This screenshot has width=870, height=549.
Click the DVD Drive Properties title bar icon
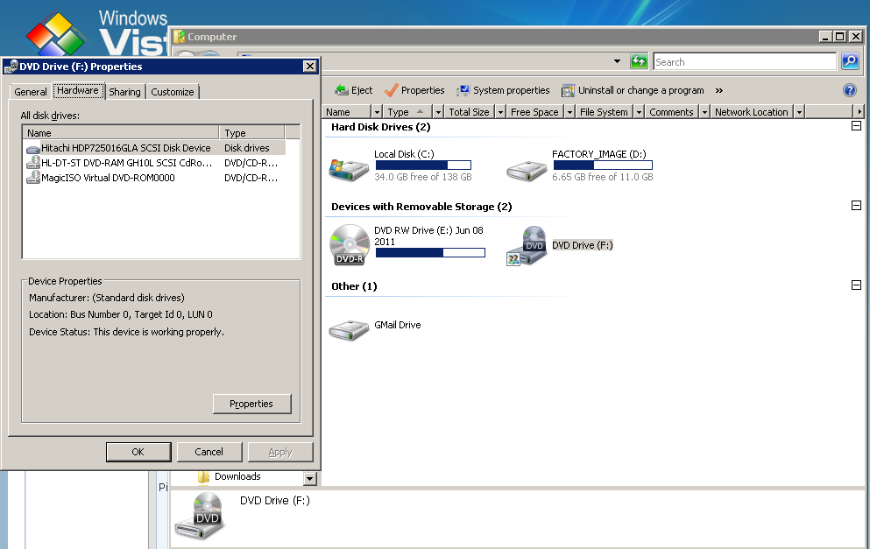pyautogui.click(x=11, y=67)
